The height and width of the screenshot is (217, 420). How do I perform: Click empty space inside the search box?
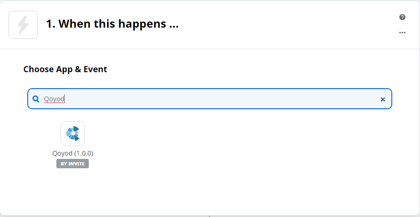point(235,99)
